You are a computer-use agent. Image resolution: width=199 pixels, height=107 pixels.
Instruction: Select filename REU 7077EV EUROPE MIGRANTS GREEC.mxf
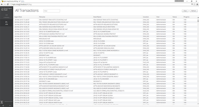54,84
